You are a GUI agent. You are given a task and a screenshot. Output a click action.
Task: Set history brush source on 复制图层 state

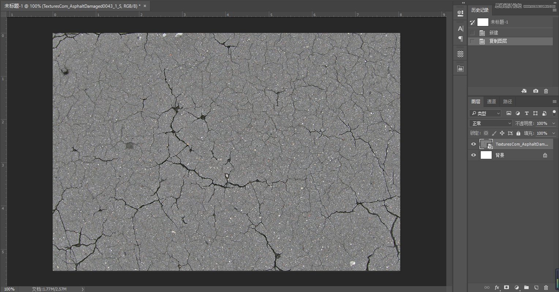[x=472, y=41]
